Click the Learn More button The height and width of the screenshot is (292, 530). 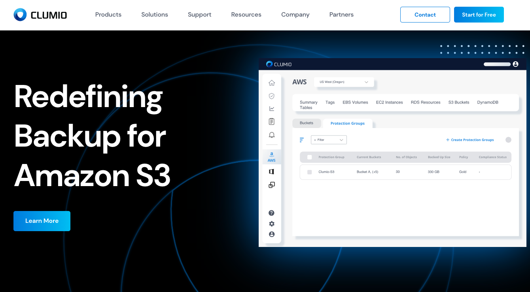[42, 221]
